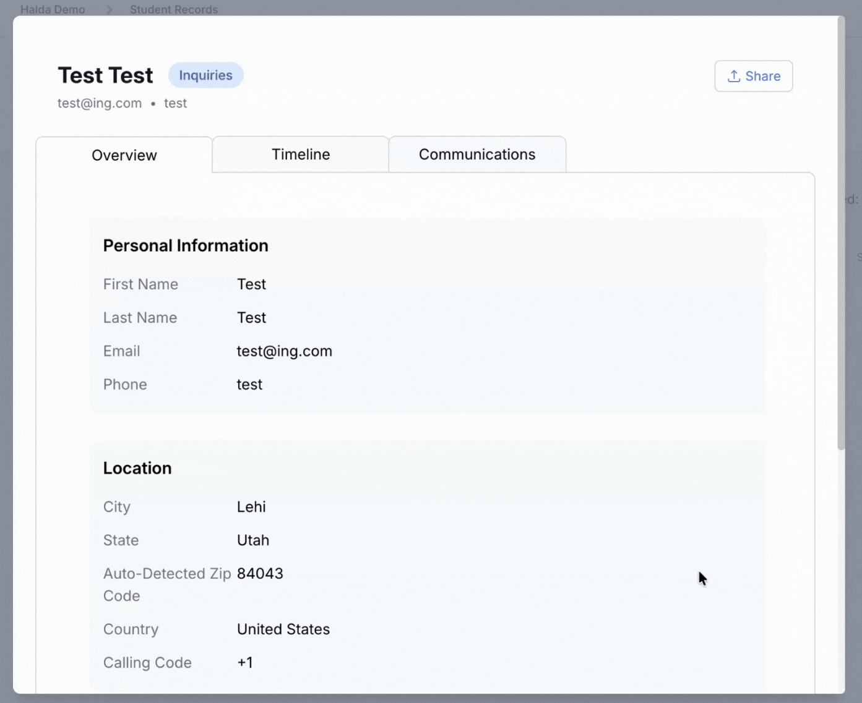
Task: Click the upload arrow icon beside Share
Action: tap(734, 76)
